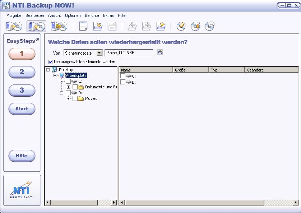Browse for backup file folder icon
This screenshot has width=301, height=213.
click(x=160, y=52)
